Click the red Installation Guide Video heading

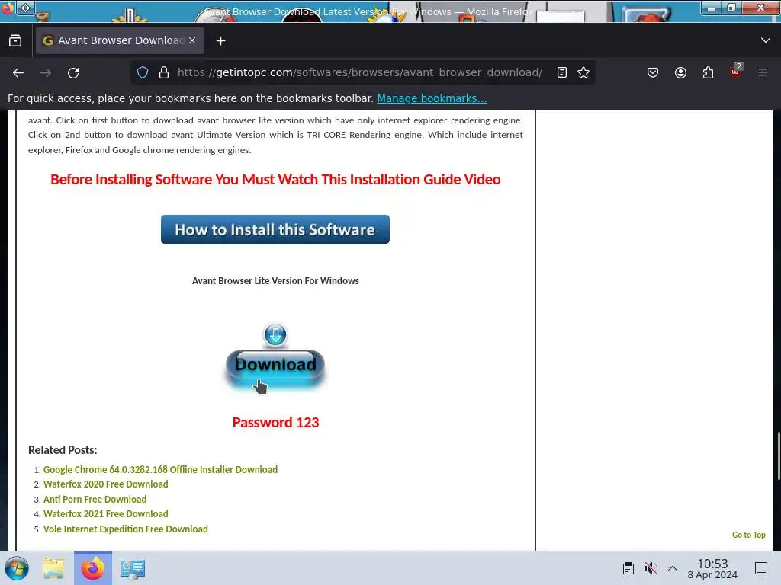[x=275, y=179]
